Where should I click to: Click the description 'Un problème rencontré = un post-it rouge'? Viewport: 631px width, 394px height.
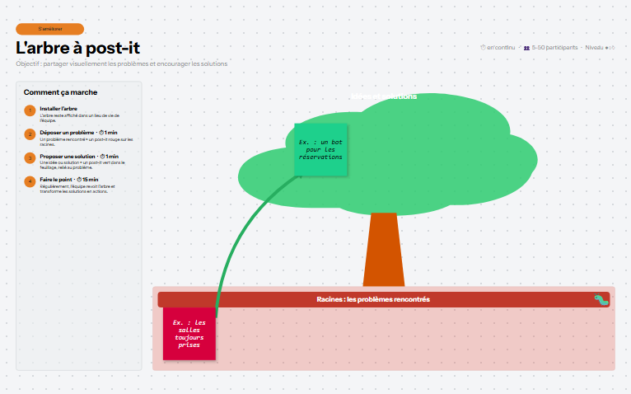pyautogui.click(x=86, y=142)
